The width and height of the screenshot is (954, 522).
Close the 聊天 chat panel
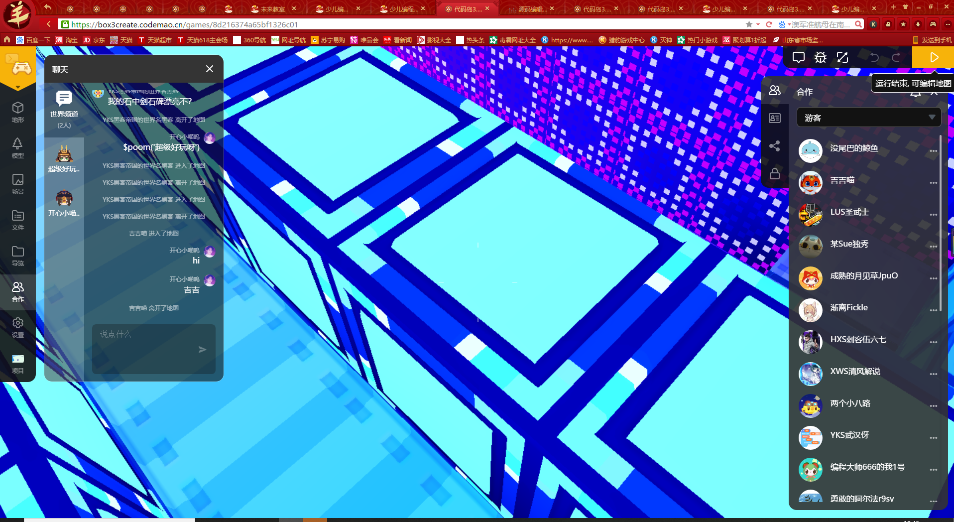tap(210, 69)
